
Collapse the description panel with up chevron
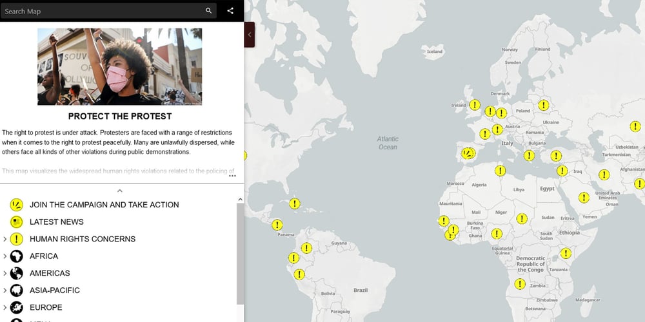tap(119, 191)
